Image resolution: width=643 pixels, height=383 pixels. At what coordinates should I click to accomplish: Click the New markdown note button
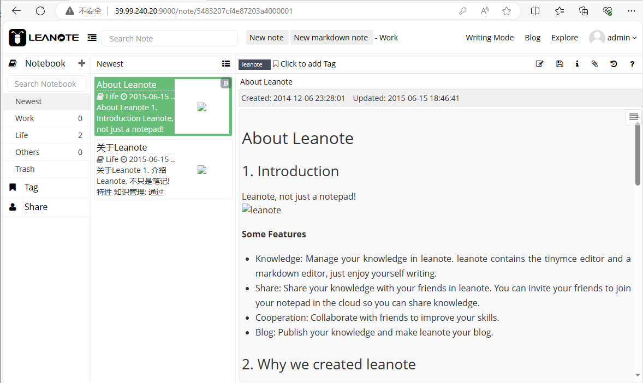tap(331, 38)
